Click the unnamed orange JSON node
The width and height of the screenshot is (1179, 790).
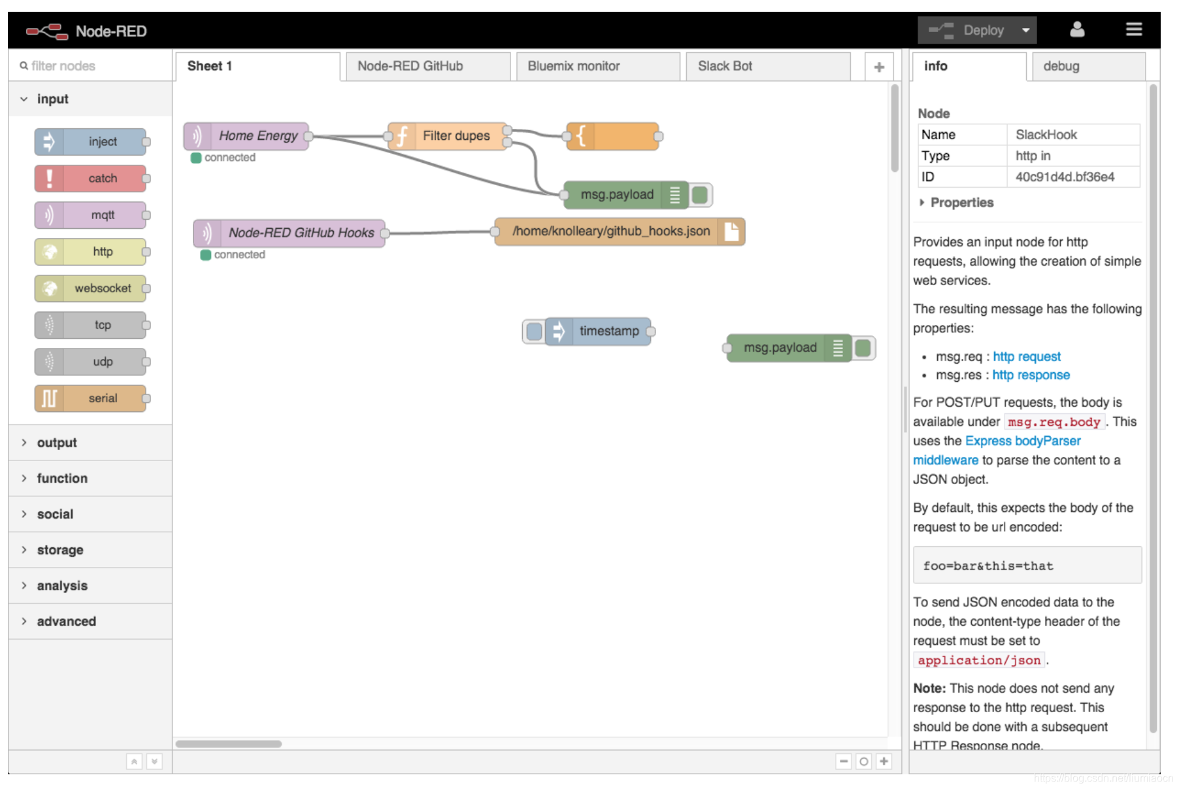click(612, 136)
